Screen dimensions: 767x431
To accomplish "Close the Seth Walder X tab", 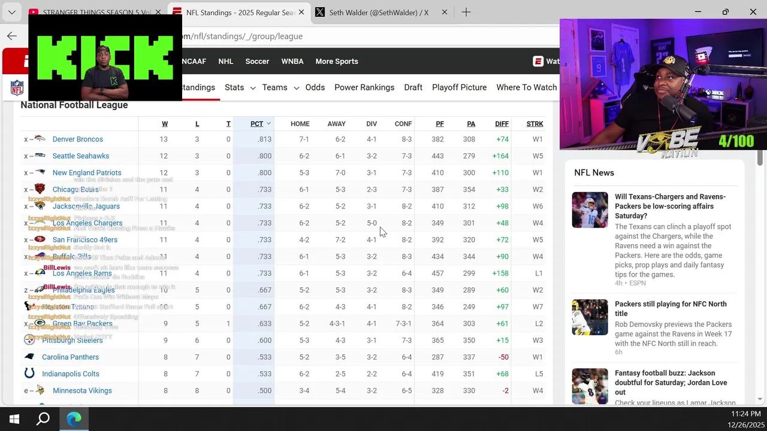I will click(444, 12).
